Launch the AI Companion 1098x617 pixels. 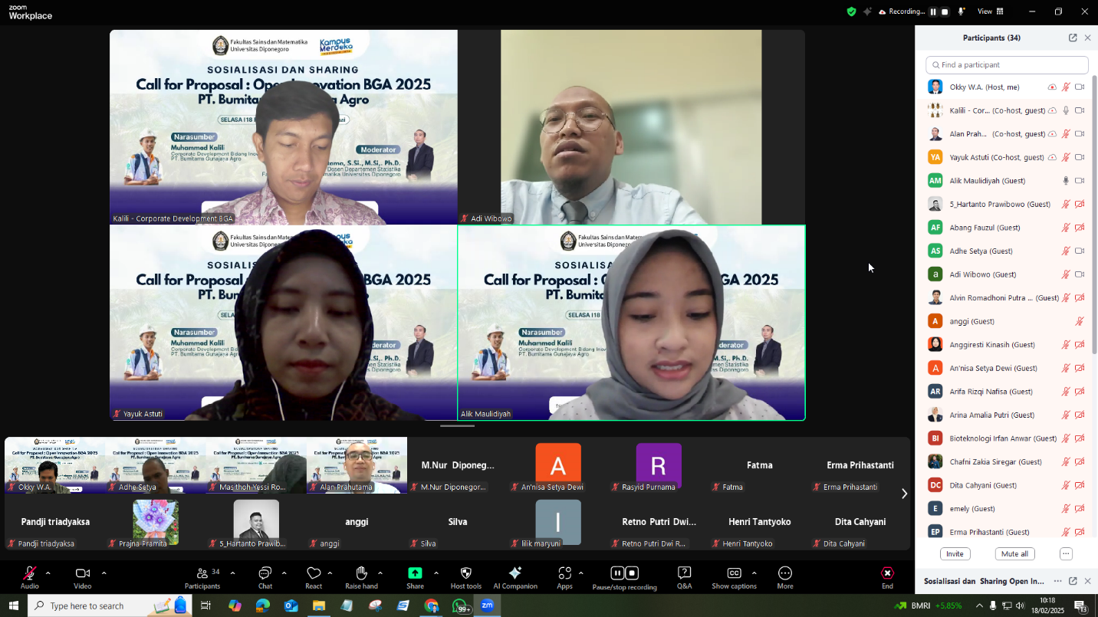(x=515, y=577)
